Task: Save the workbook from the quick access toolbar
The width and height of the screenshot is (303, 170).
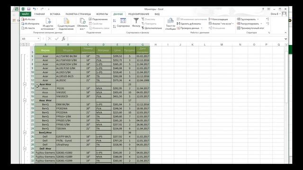Action: pos(29,9)
